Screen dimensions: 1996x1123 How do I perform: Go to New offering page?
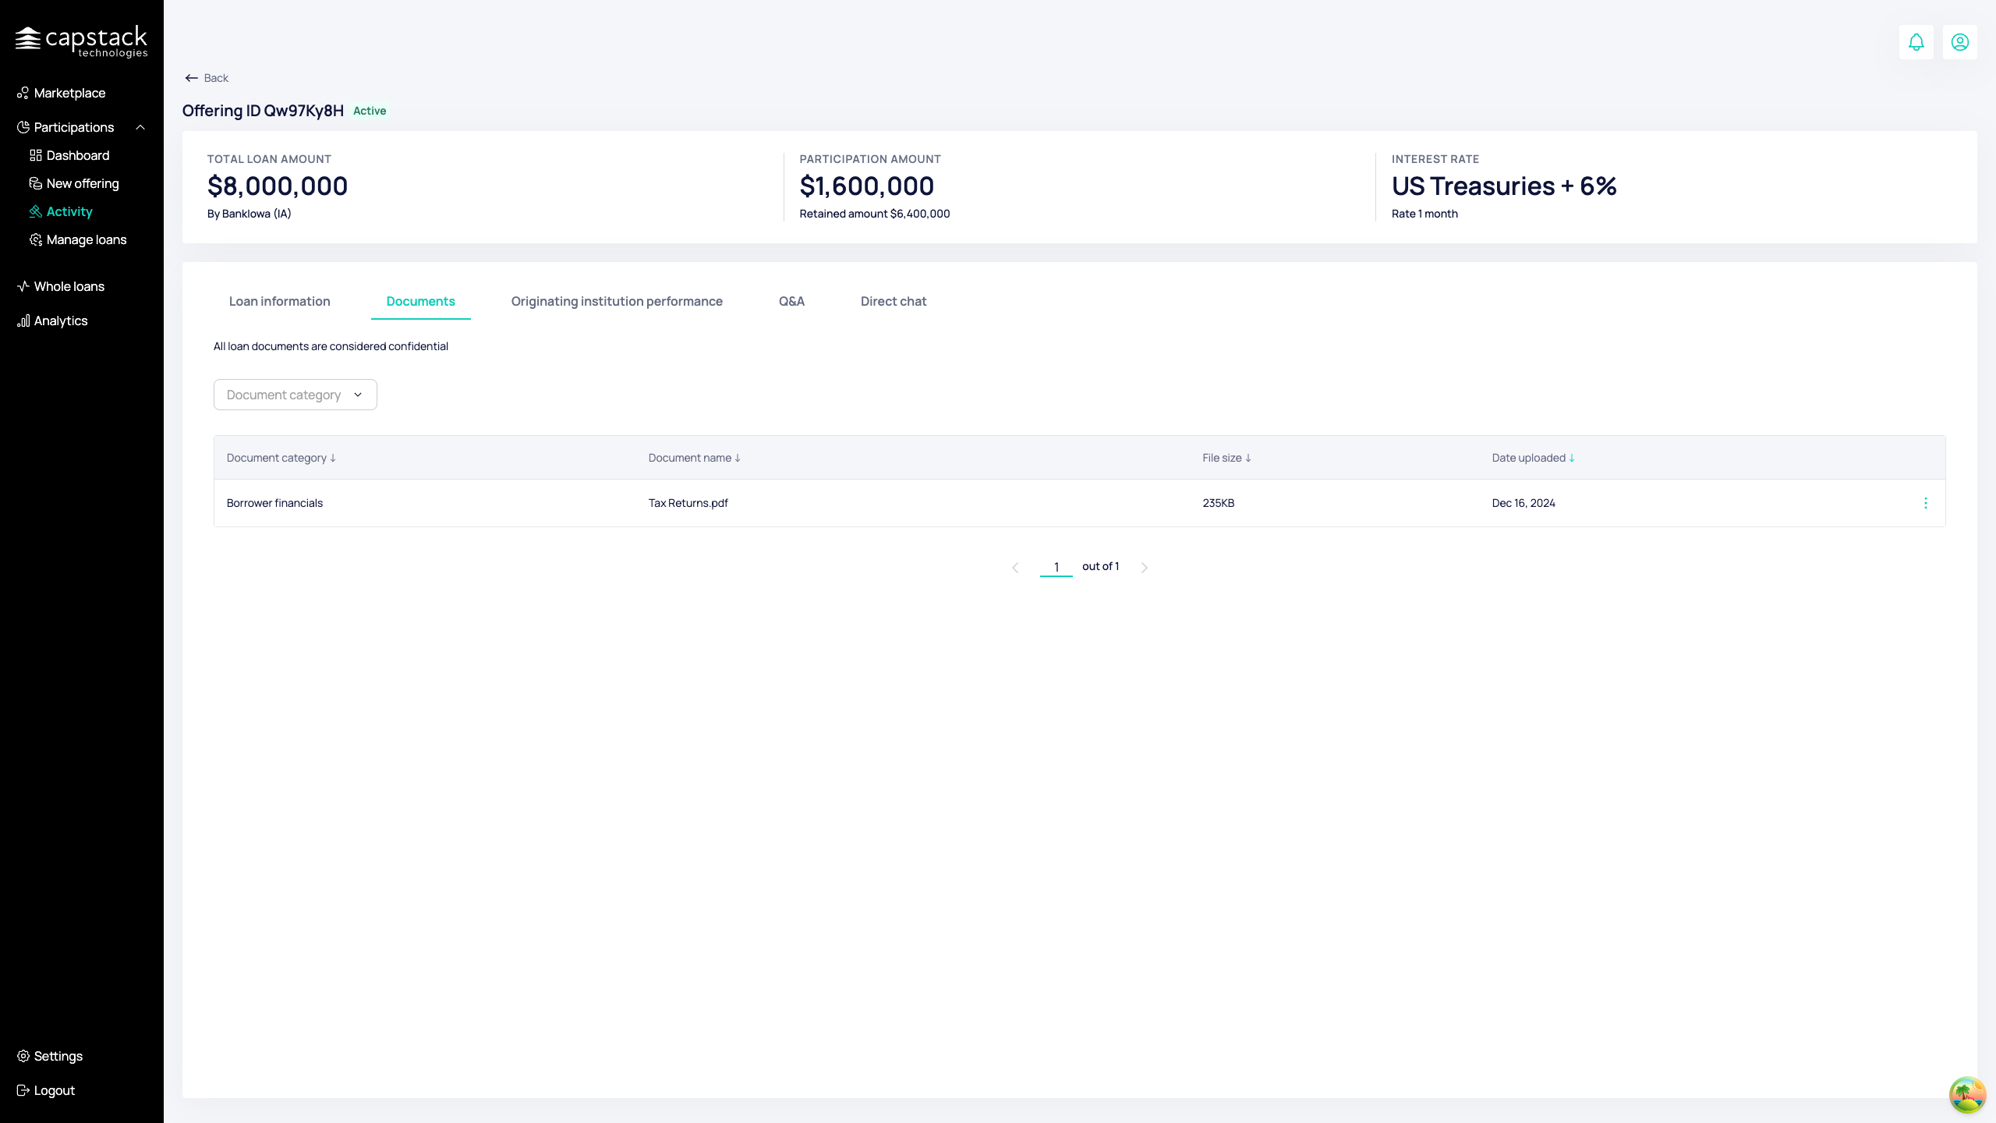(83, 183)
